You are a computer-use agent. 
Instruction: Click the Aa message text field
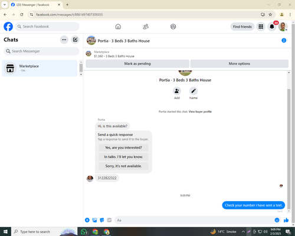(x=194, y=220)
